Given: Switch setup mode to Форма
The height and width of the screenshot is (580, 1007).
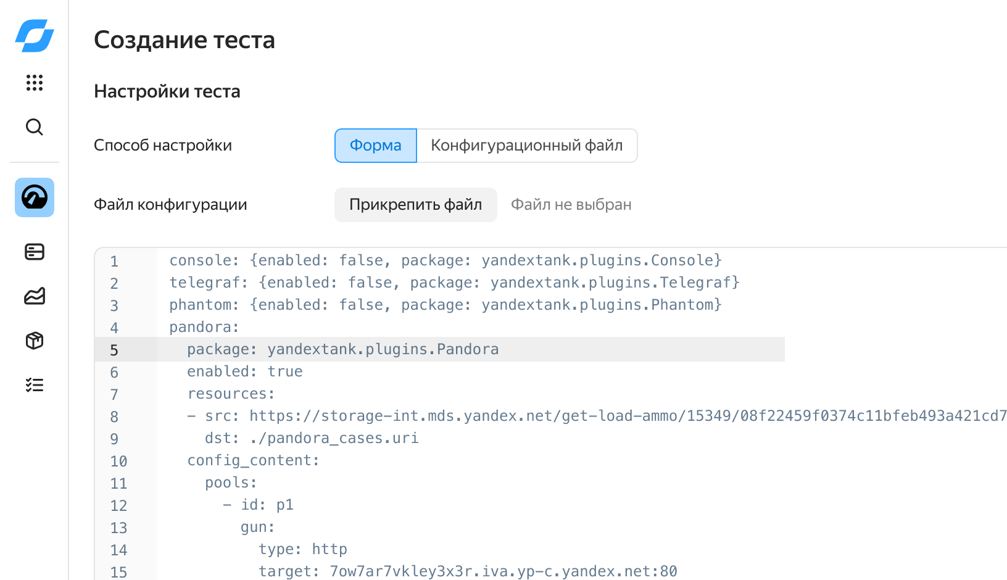Looking at the screenshot, I should pos(375,146).
